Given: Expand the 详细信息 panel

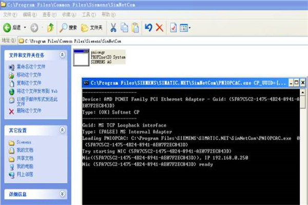Looking at the screenshot, I should click(62, 194).
